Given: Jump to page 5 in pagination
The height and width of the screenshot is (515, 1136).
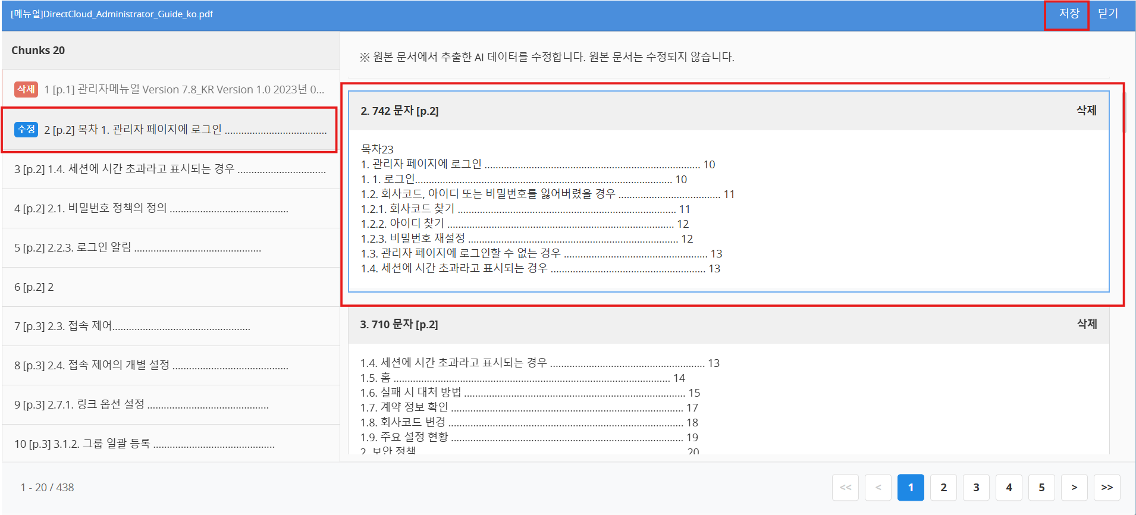Looking at the screenshot, I should pos(1041,488).
